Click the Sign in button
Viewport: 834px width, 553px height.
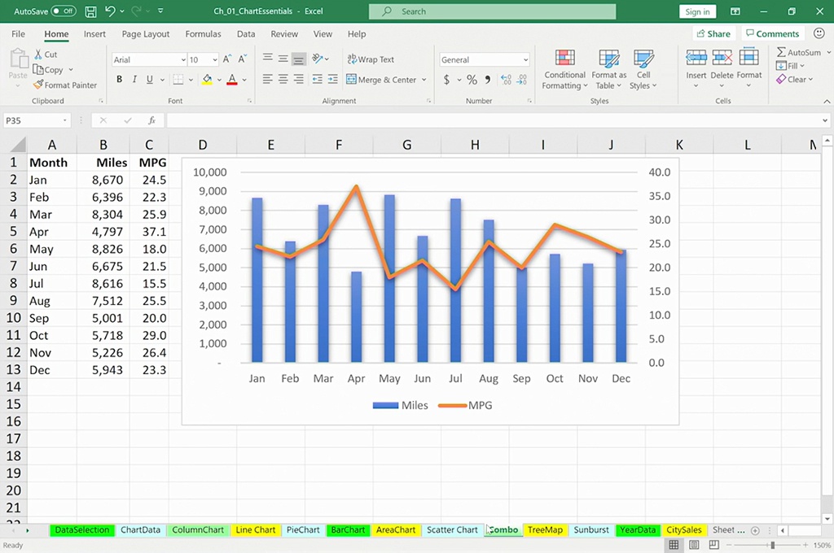(697, 11)
